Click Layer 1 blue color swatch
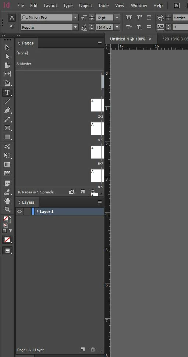Viewport: 188px width, 357px height. click(33, 211)
